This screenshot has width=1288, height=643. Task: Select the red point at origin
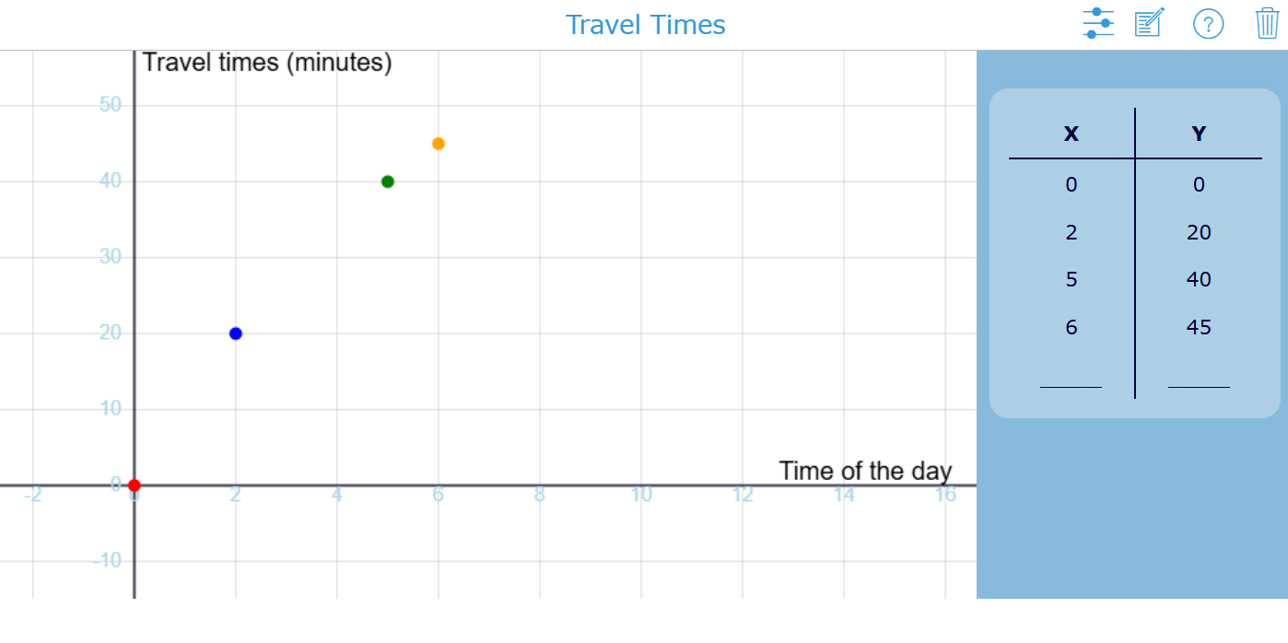135,485
